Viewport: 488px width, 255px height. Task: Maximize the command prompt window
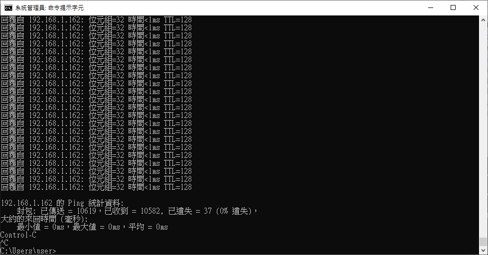pyautogui.click(x=453, y=8)
